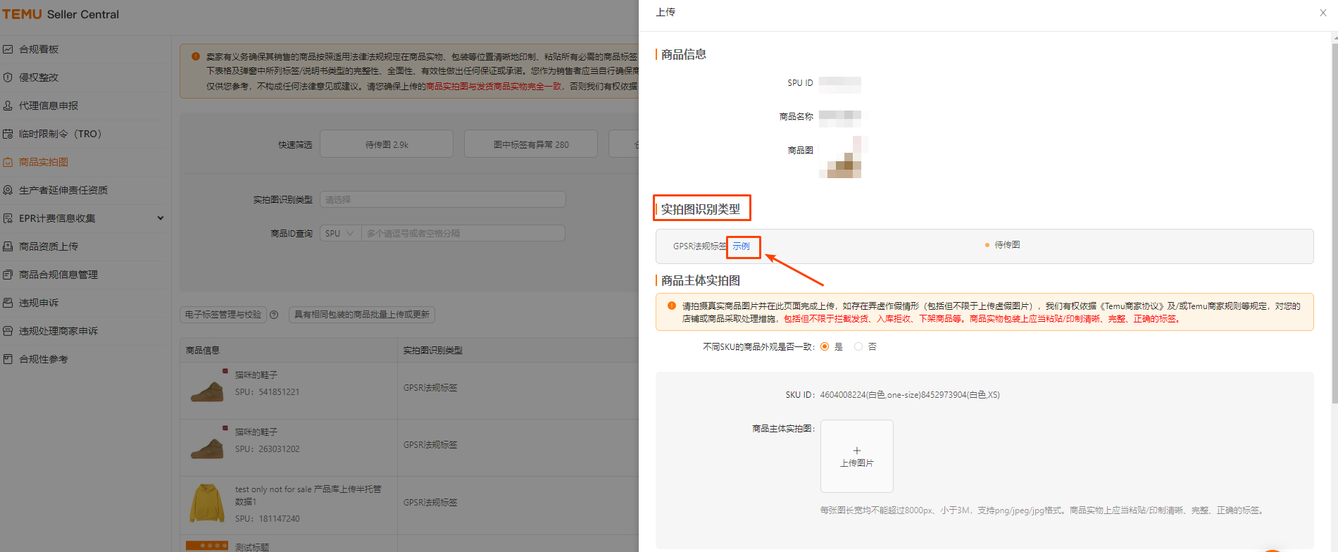Click the plus icon to upload image

coord(857,451)
